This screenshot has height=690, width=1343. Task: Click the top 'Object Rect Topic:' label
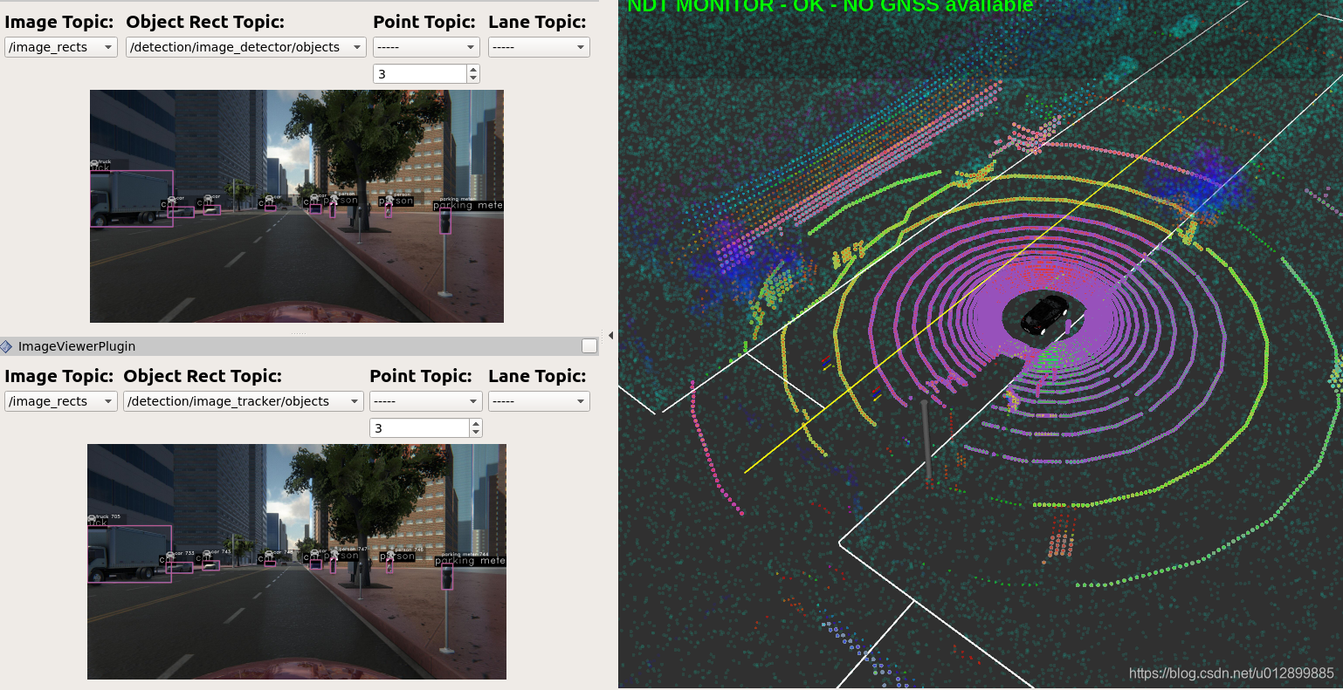(205, 22)
